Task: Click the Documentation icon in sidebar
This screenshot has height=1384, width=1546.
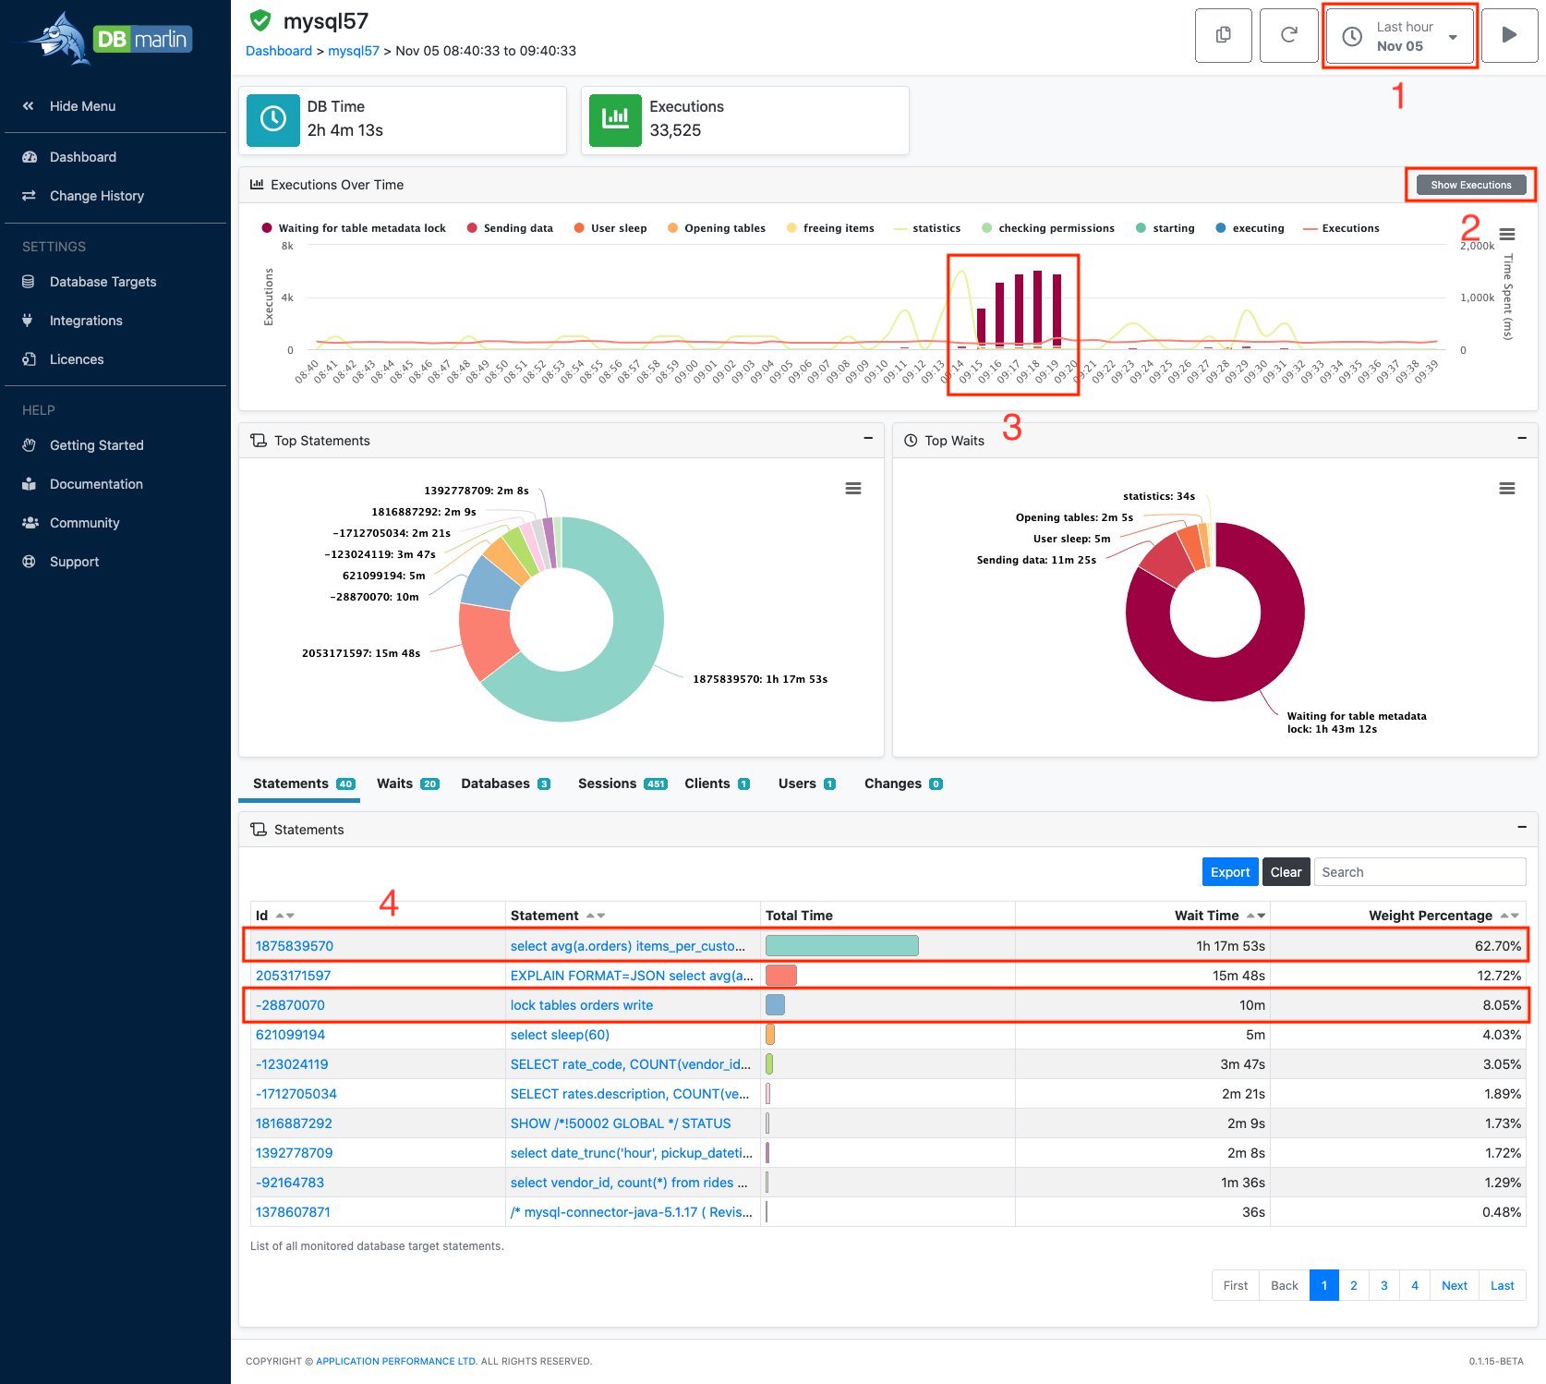Action: click(30, 484)
